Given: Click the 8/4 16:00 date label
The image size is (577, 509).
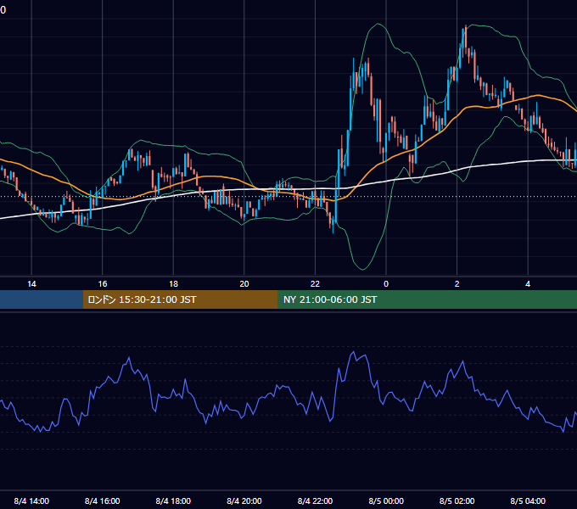Looking at the screenshot, I should click(x=103, y=501).
